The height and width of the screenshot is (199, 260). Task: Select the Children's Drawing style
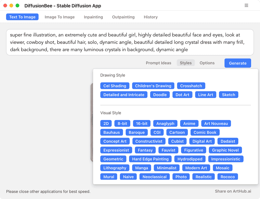point(153,86)
